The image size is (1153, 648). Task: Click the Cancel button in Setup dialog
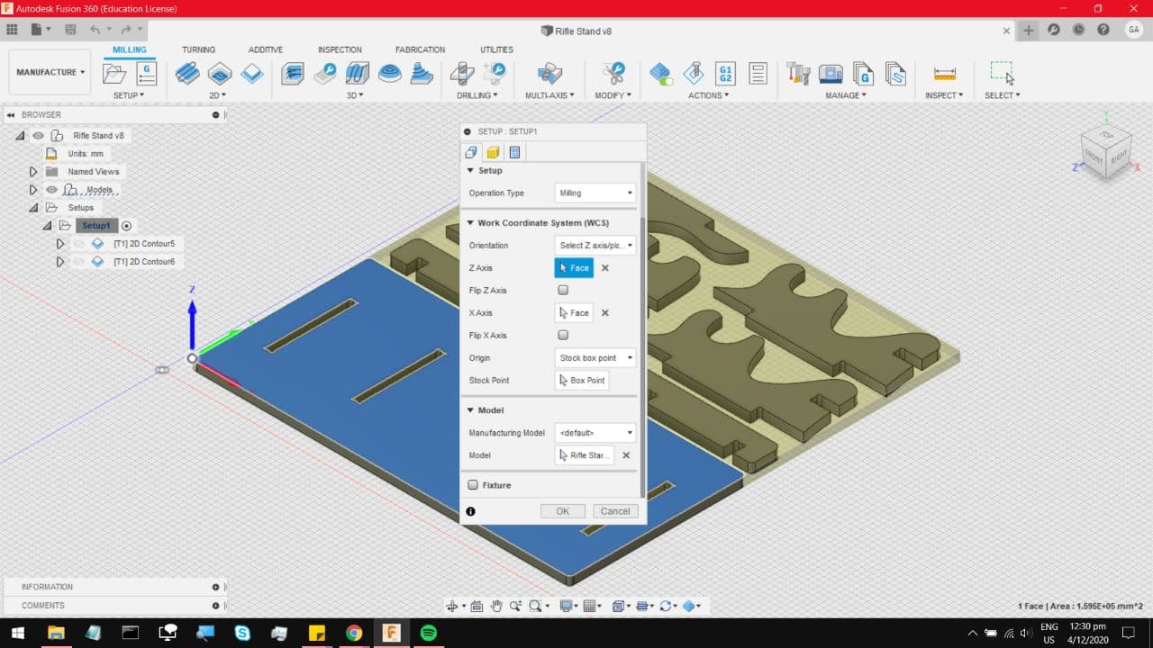coord(615,510)
